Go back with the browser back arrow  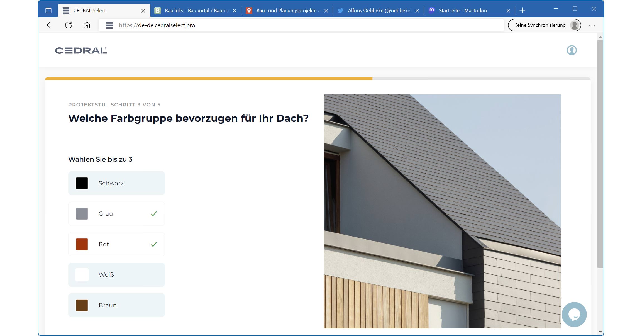(50, 25)
